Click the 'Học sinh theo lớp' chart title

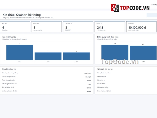(9, 37)
